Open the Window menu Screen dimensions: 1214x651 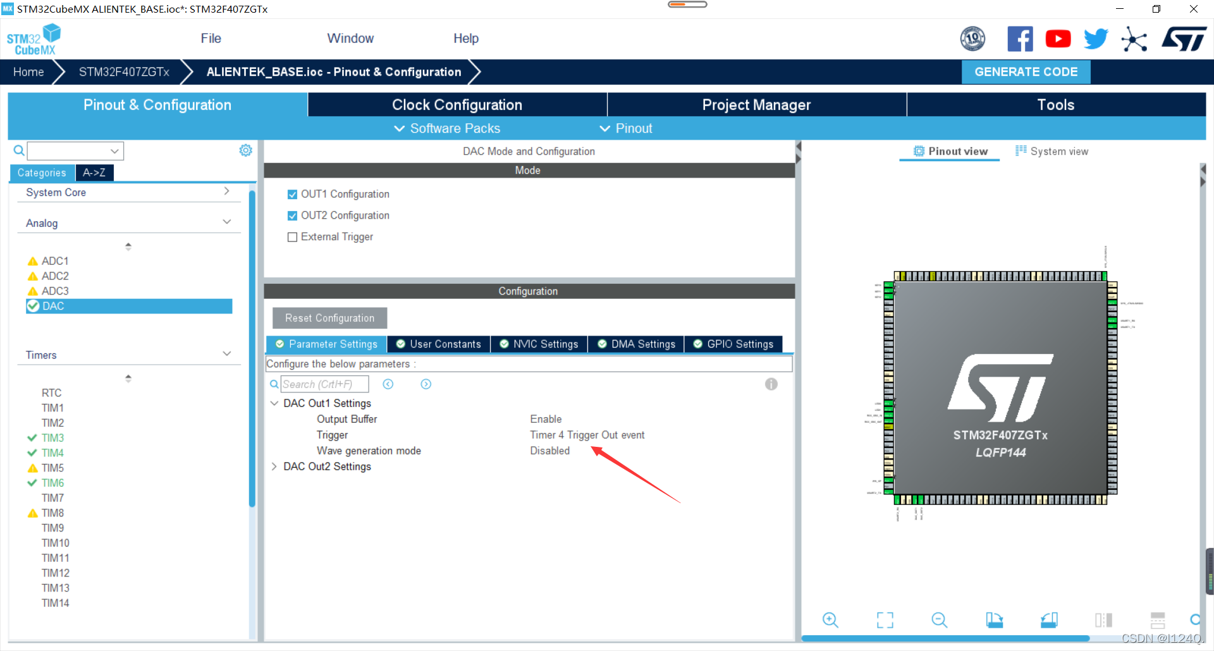tap(350, 39)
